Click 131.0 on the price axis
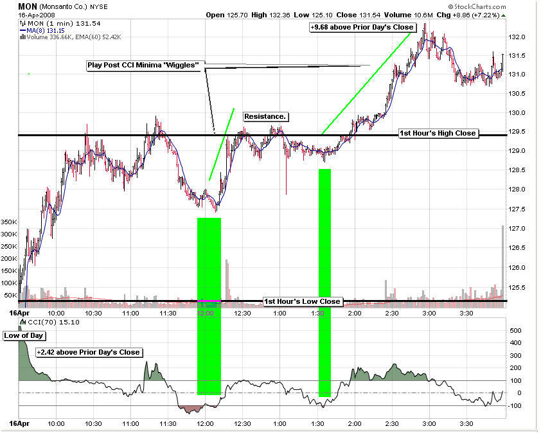This screenshot has width=541, height=433. [x=517, y=74]
